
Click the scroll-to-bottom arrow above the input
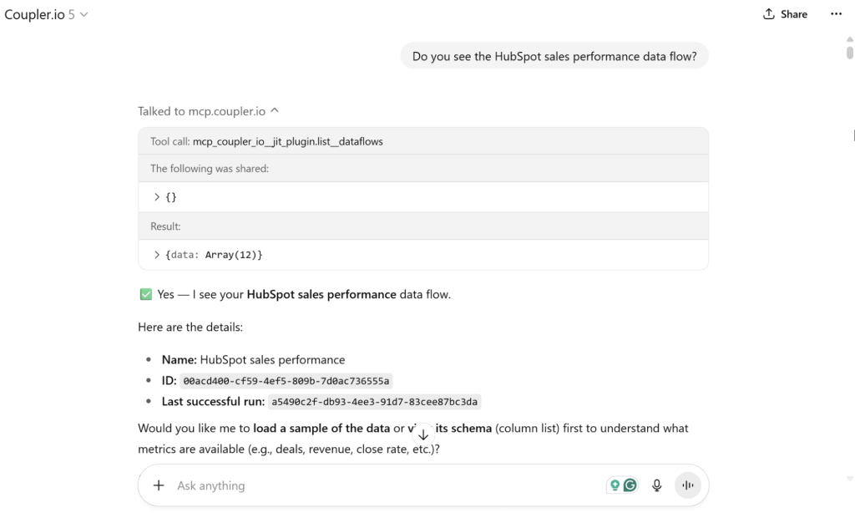(423, 434)
